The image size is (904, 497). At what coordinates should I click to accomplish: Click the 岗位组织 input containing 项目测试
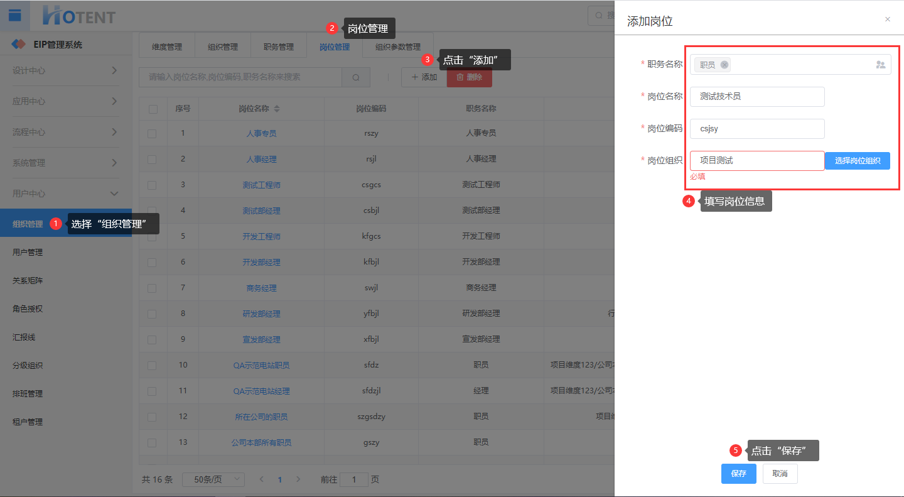(x=757, y=161)
